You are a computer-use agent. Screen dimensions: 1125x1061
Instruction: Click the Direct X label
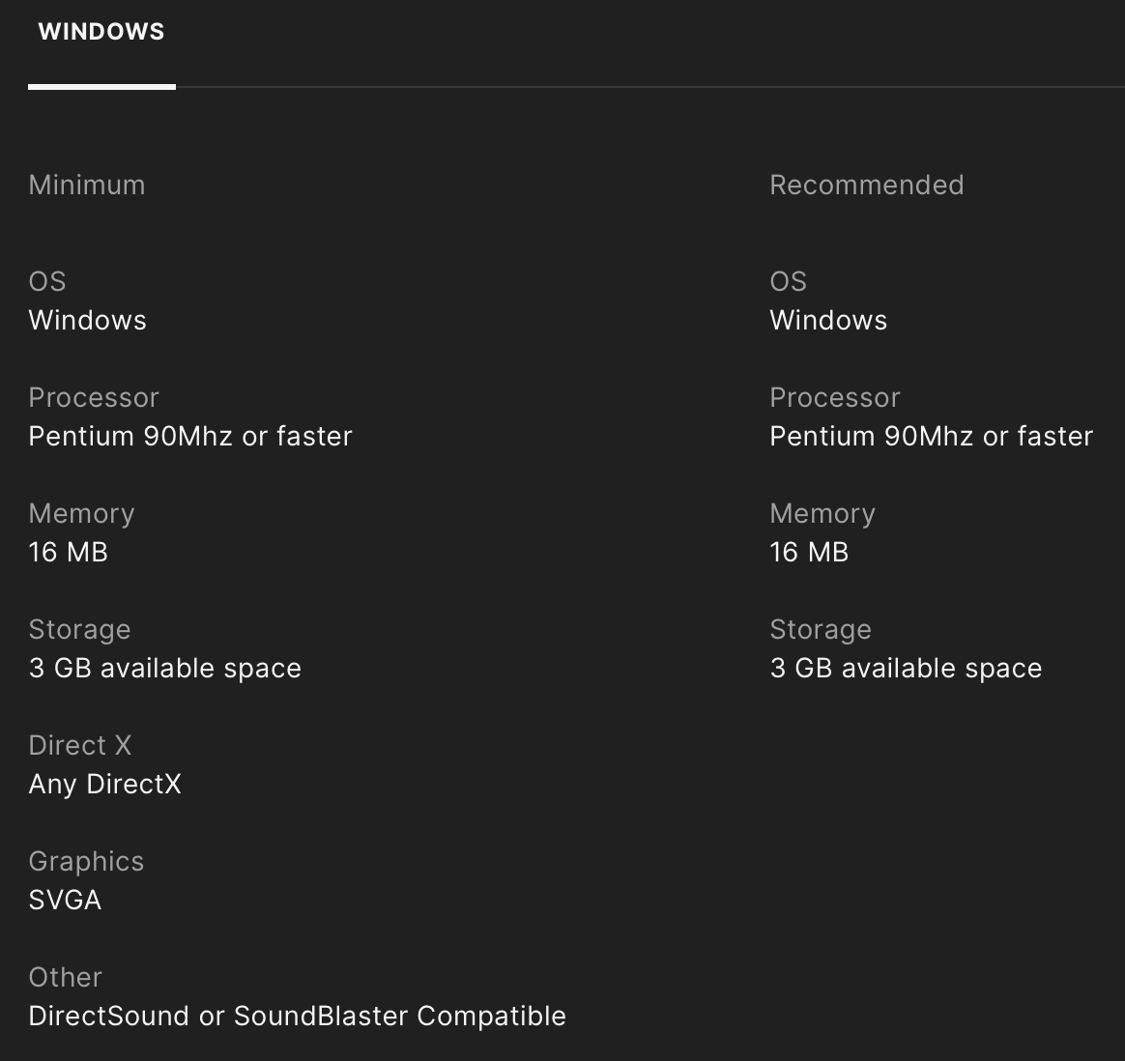[x=80, y=745]
